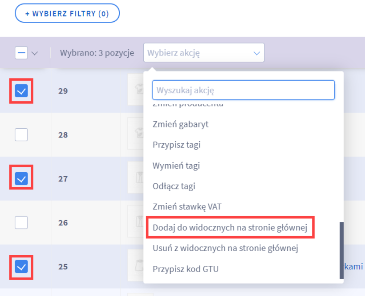The height and width of the screenshot is (296, 365).
Task: Click the action list scrollbar thumb
Action: 341,250
